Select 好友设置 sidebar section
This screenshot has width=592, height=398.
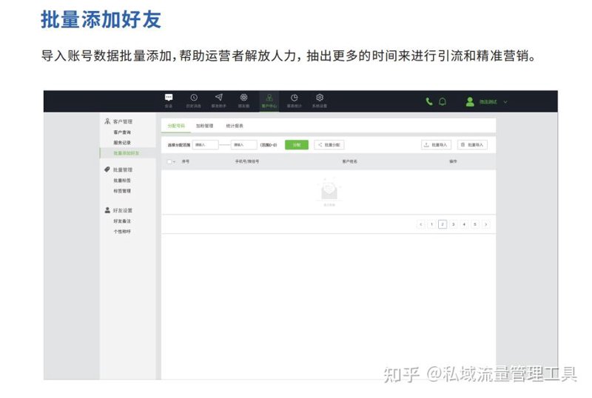click(123, 210)
